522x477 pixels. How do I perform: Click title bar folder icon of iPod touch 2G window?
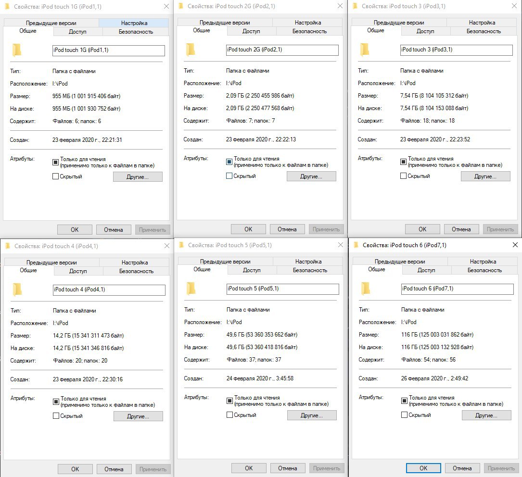[181, 6]
